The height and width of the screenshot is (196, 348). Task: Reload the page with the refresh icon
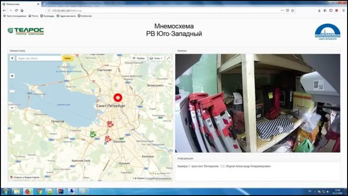tap(16, 10)
